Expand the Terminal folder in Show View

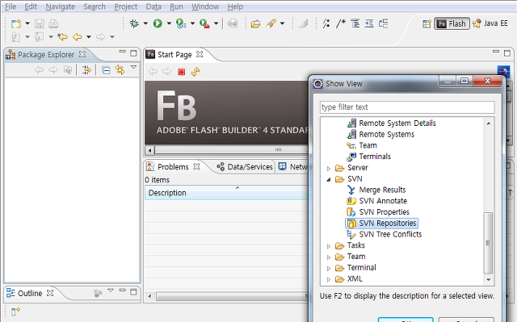[x=329, y=268]
